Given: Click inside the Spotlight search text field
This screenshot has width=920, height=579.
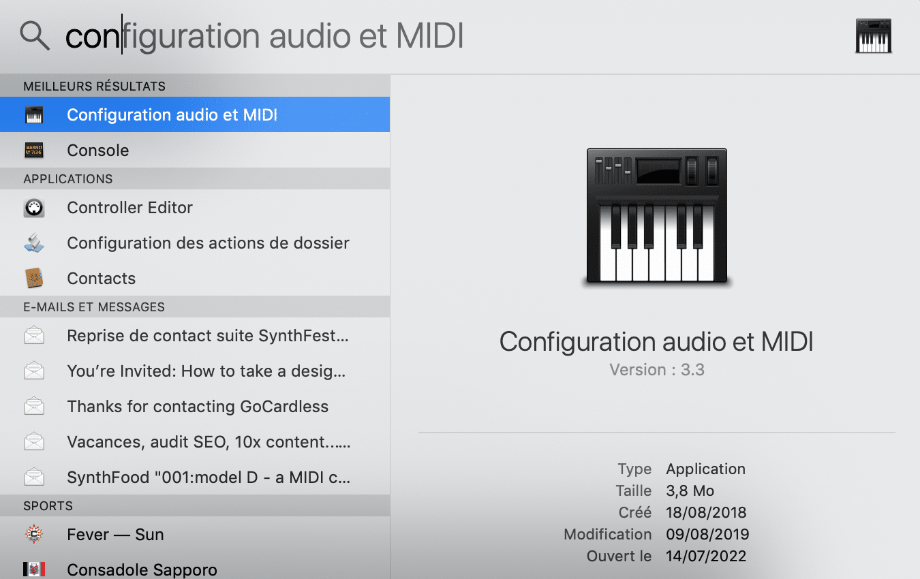Looking at the screenshot, I should 450,36.
